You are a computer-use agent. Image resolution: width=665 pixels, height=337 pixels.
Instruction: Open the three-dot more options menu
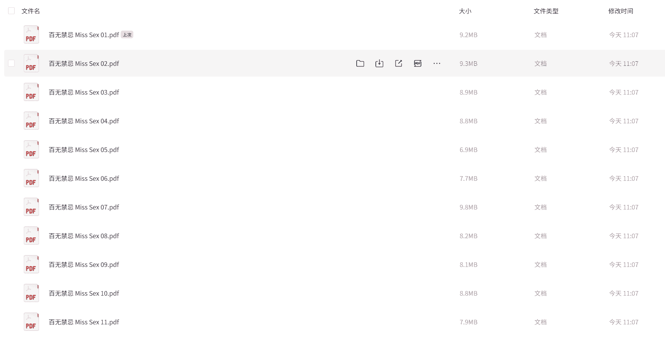pyautogui.click(x=437, y=64)
